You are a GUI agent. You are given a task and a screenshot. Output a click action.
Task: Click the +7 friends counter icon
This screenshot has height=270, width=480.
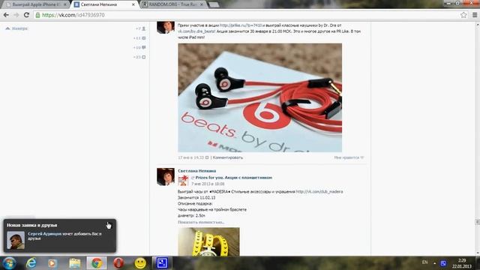143,28
